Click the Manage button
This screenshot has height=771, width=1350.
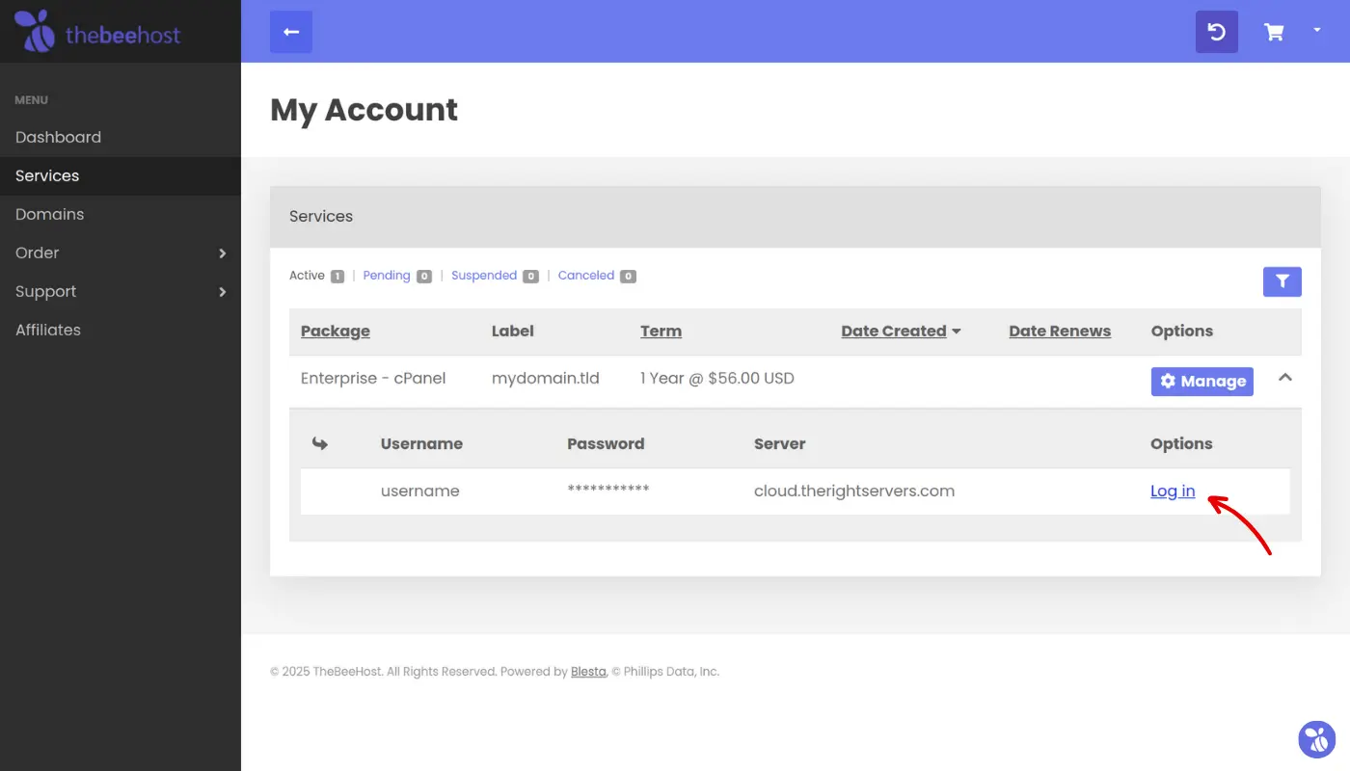pyautogui.click(x=1201, y=382)
